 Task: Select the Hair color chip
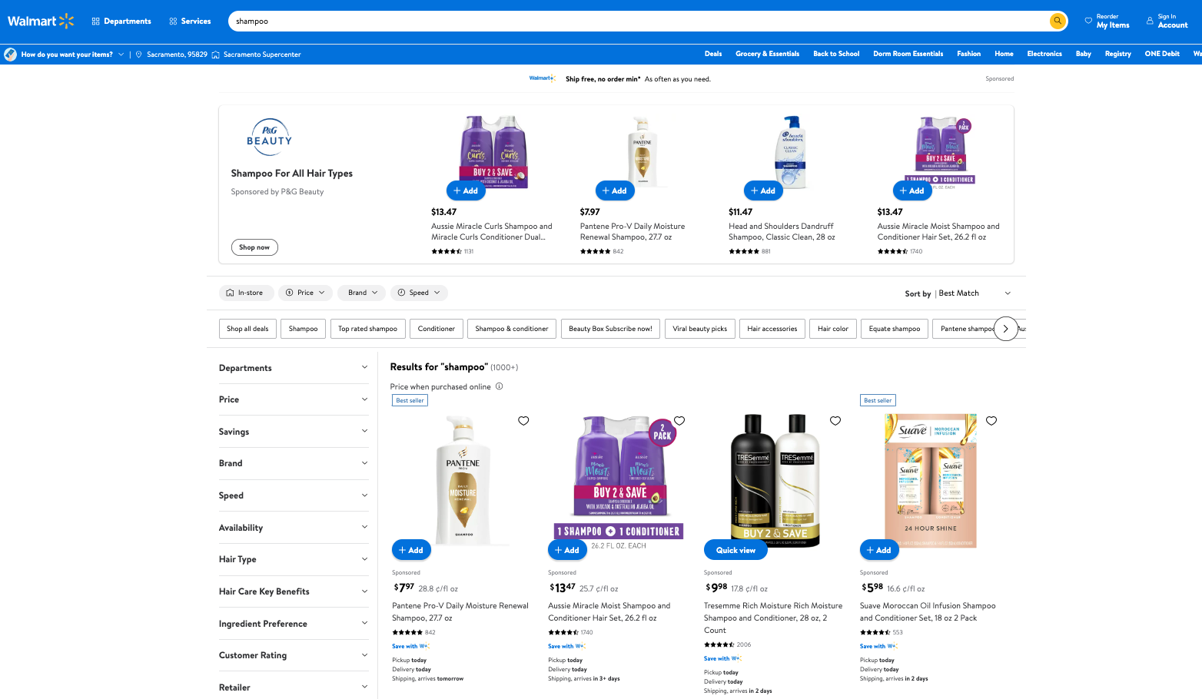(833, 329)
